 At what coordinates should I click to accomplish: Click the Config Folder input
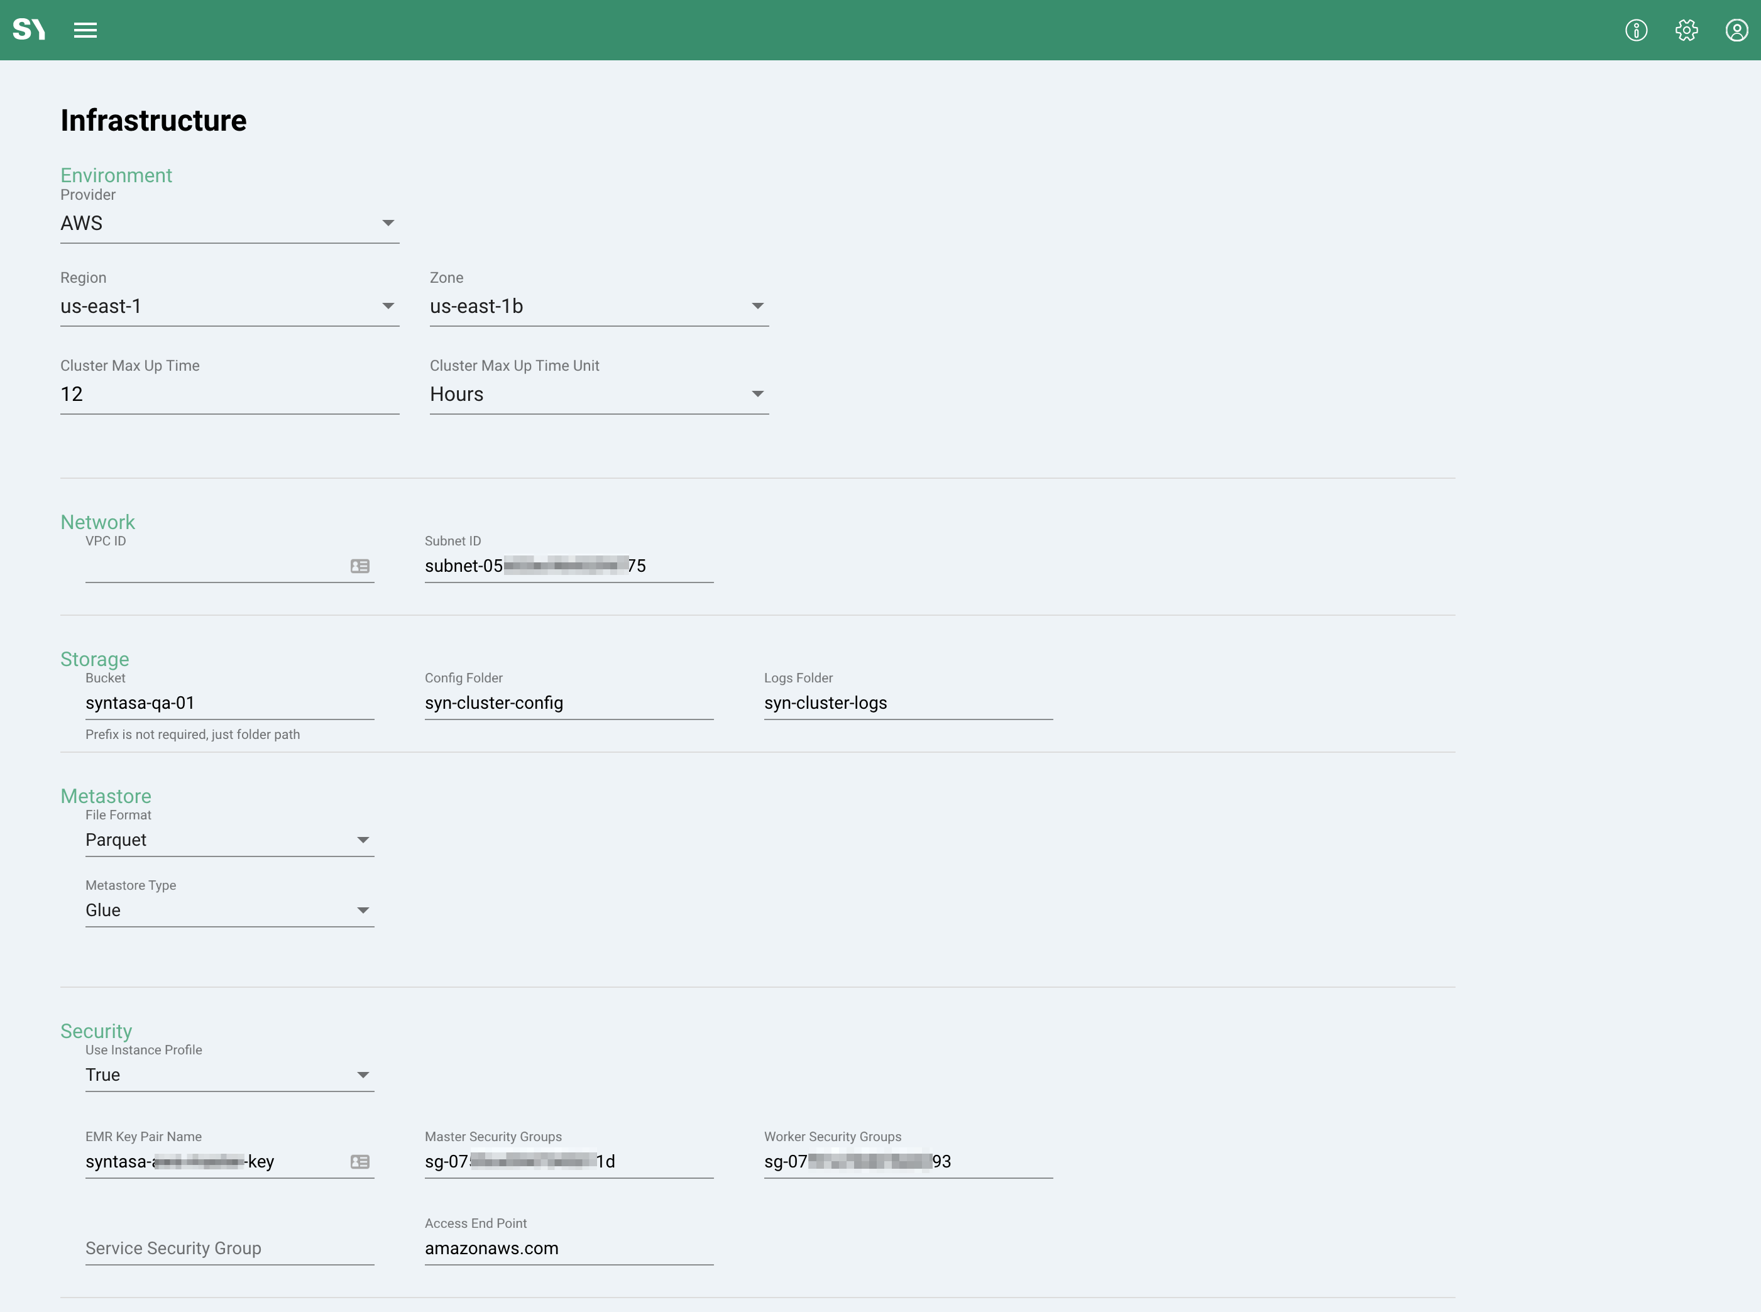pos(568,704)
